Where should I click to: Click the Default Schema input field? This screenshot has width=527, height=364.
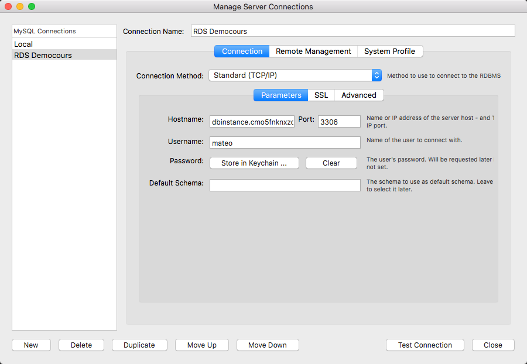[285, 185]
